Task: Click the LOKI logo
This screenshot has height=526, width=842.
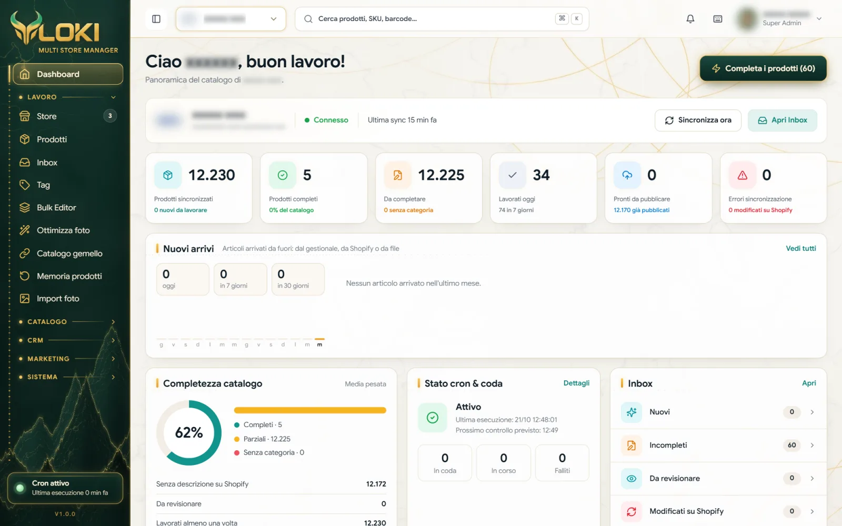Action: click(x=65, y=32)
